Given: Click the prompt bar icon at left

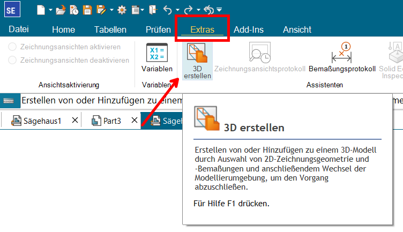Looking at the screenshot, I should point(9,101).
